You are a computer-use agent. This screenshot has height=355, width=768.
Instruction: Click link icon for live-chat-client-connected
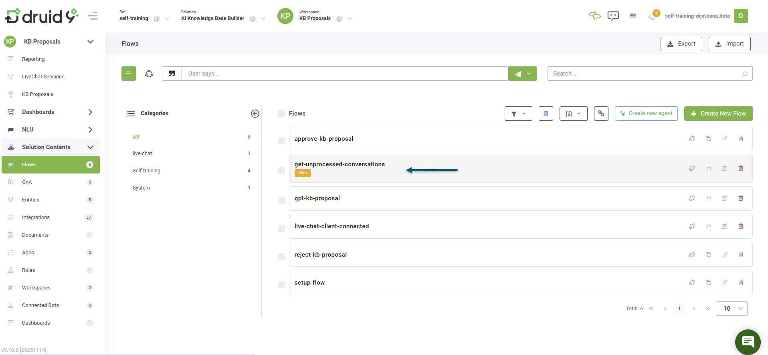692,226
